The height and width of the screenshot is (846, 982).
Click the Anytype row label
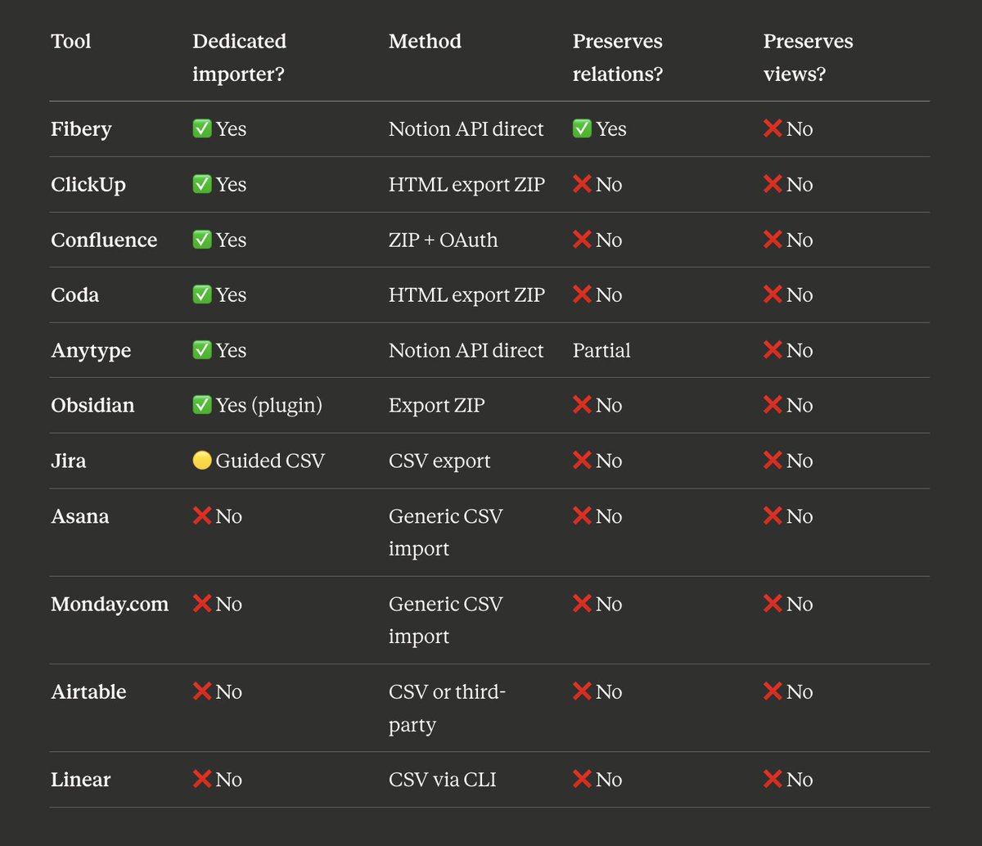(x=91, y=350)
